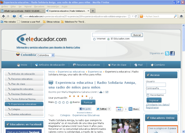Open the Colombia country dropdown

tap(46, 55)
